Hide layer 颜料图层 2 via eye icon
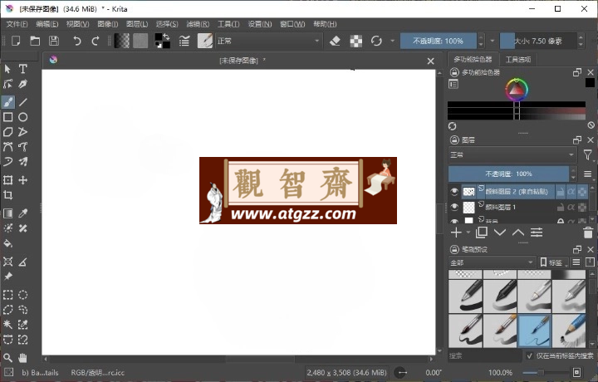 pyautogui.click(x=453, y=191)
